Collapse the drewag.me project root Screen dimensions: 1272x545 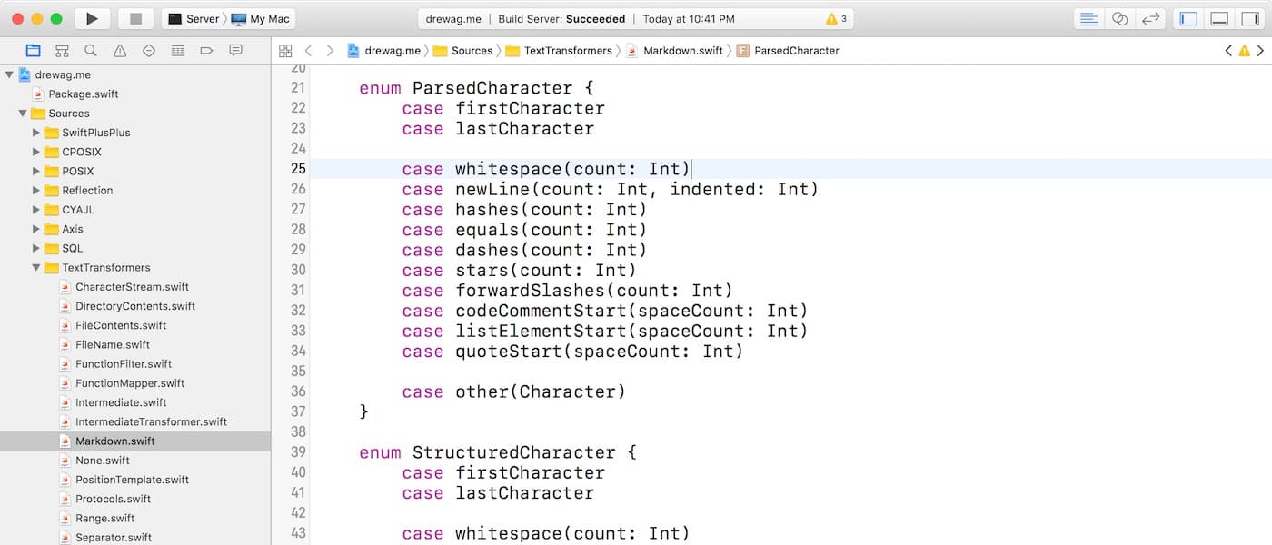point(9,75)
